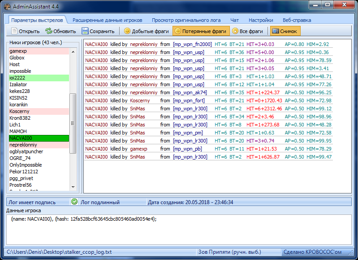This screenshot has width=358, height=260.
Task: Click SniMas kill row with mp_wpn_pm
Action: 208,133
